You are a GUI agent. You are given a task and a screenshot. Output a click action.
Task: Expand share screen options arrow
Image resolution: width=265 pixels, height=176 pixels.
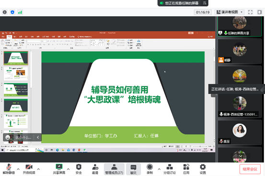point(68,169)
